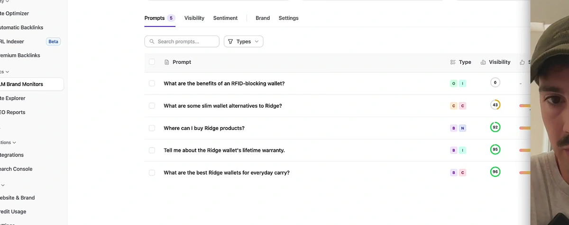Click the visibility score 0 ring
Image resolution: width=569 pixels, height=225 pixels.
click(x=495, y=83)
